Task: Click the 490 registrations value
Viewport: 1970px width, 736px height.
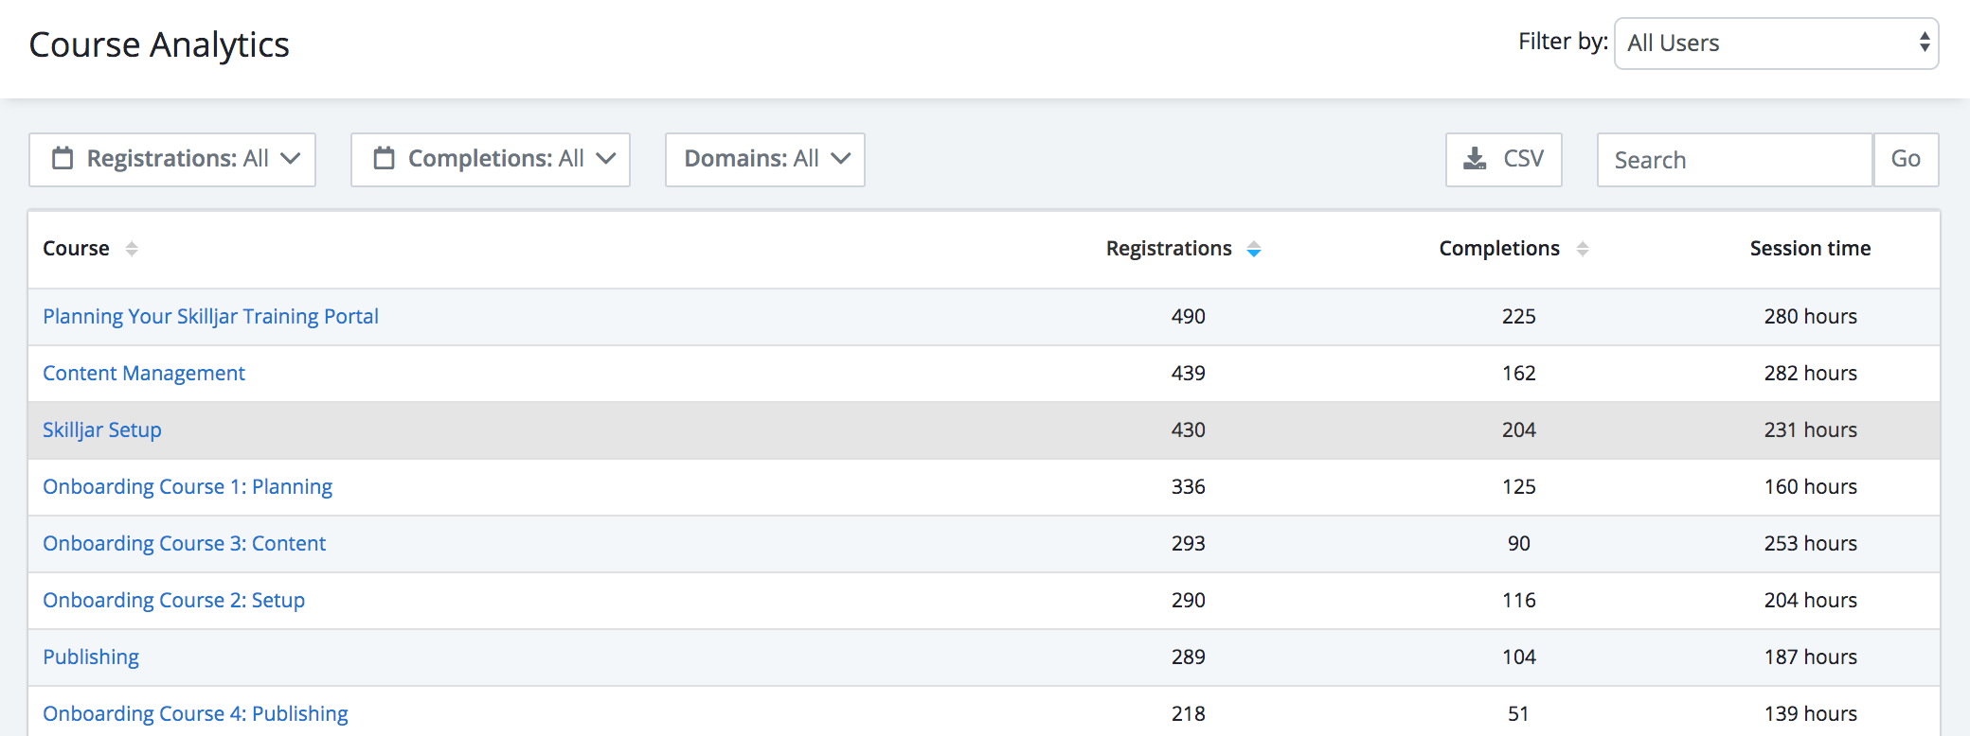Action: click(1189, 316)
